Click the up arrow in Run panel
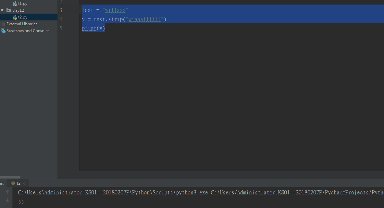384x208 pixels. pos(8,192)
